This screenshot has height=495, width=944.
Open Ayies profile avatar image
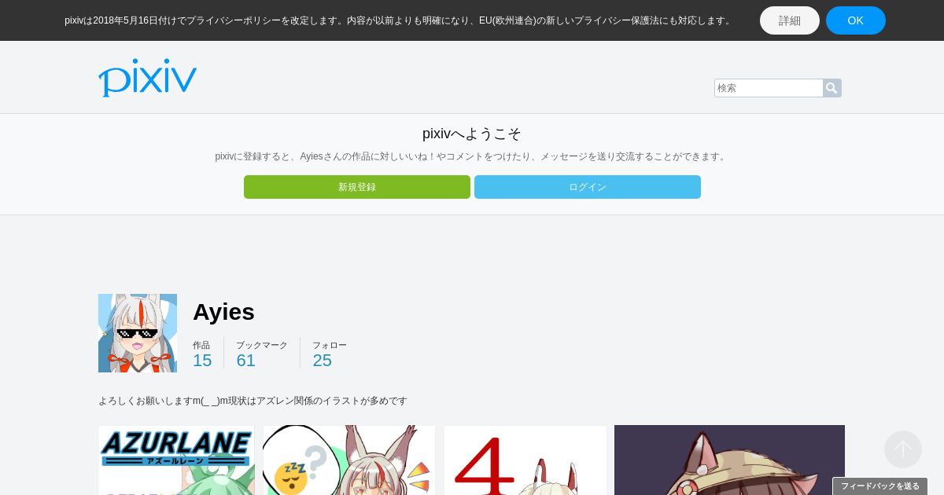pyautogui.click(x=138, y=333)
